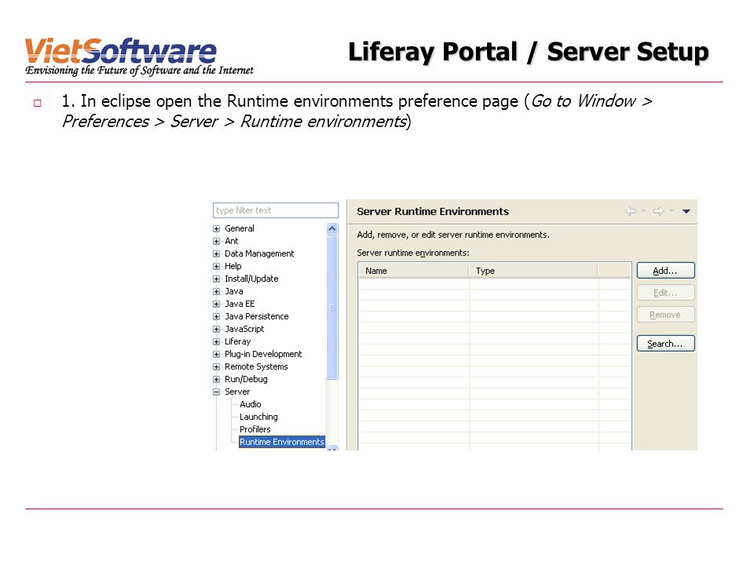Select Install/Update category
Image resolution: width=754 pixels, height=565 pixels.
pyautogui.click(x=251, y=279)
